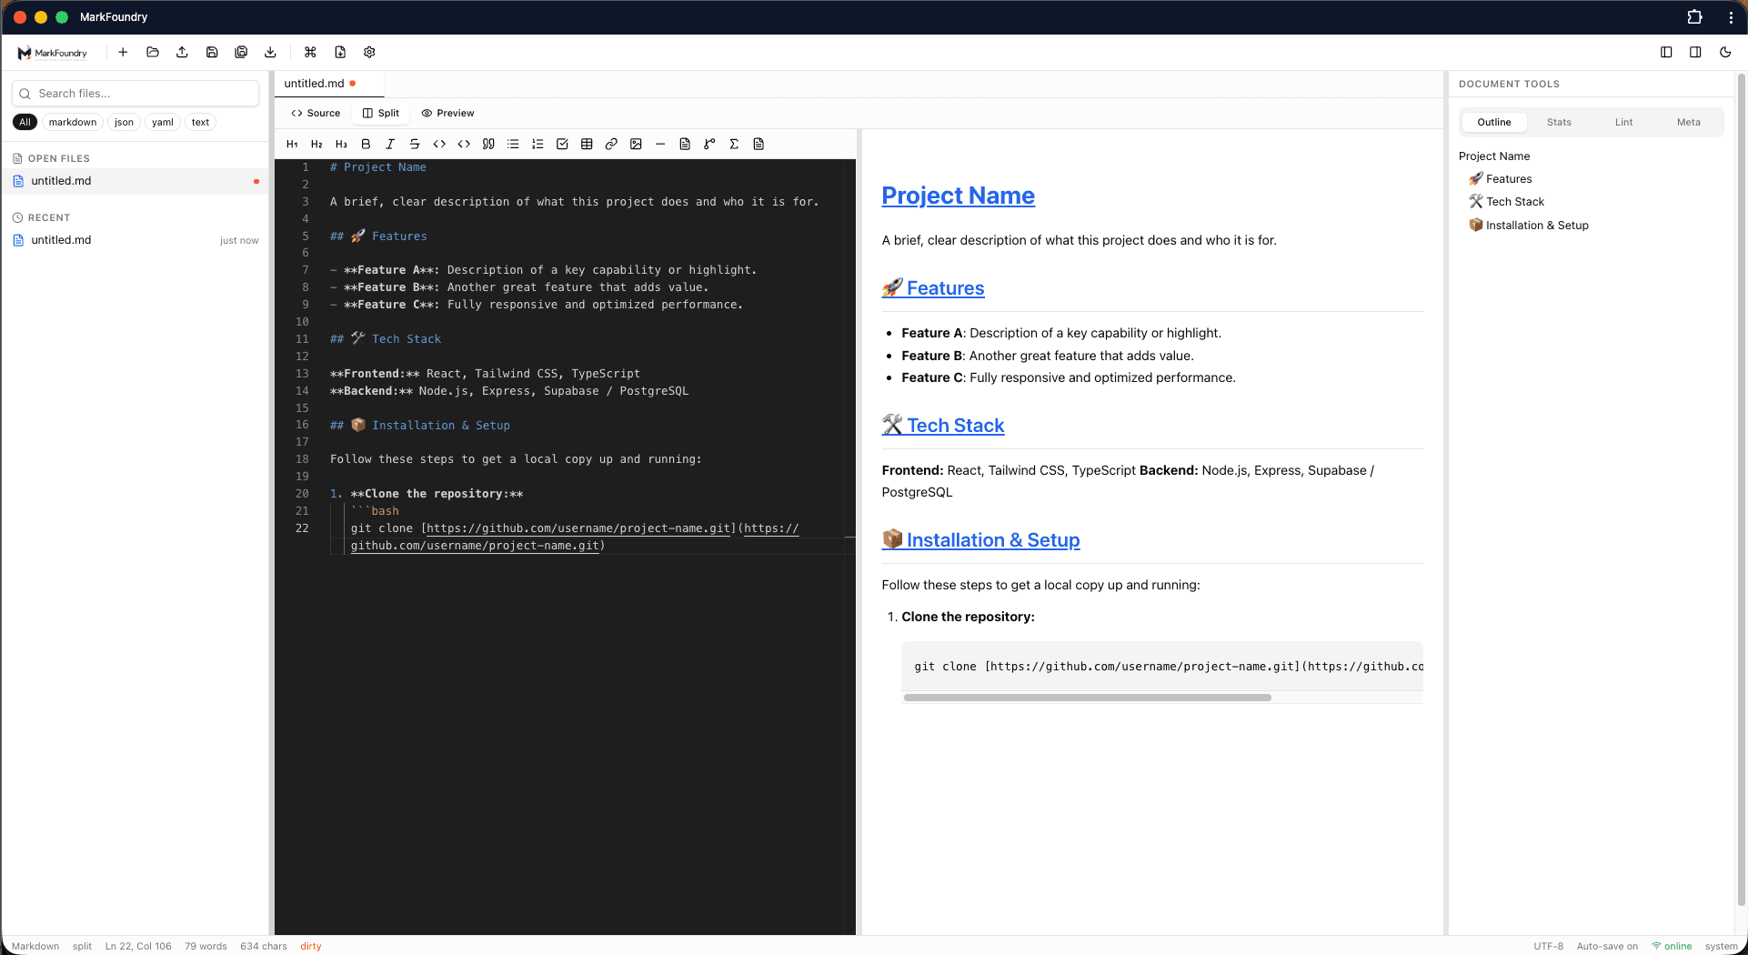Viewport: 1748px width, 955px height.
Task: Select Project Name in the outline
Action: point(1494,156)
